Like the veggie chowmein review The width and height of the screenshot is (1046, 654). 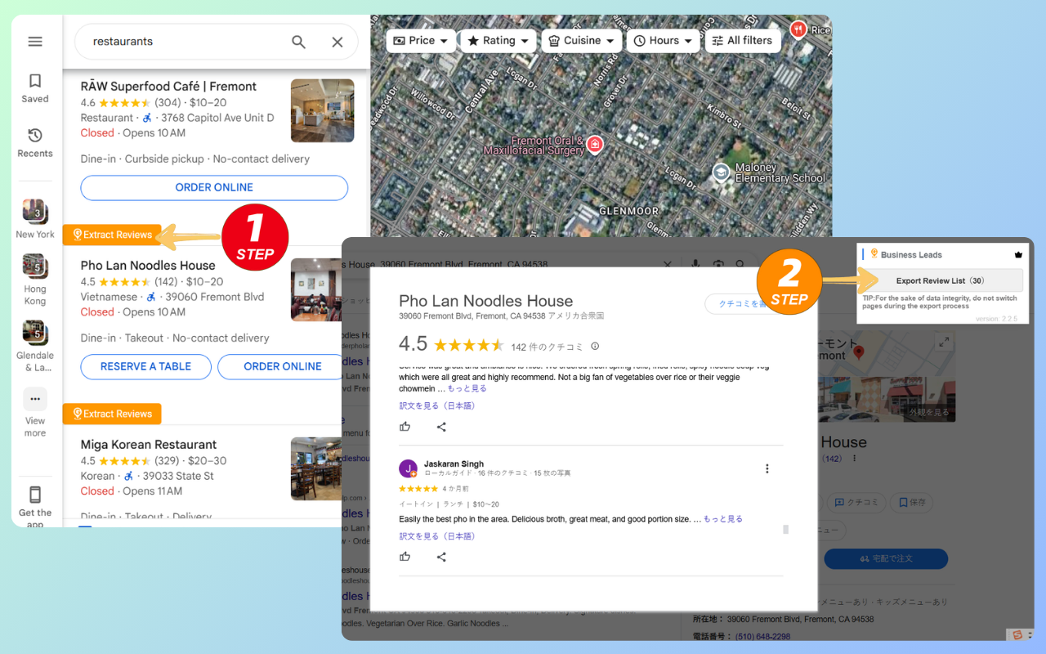point(405,427)
